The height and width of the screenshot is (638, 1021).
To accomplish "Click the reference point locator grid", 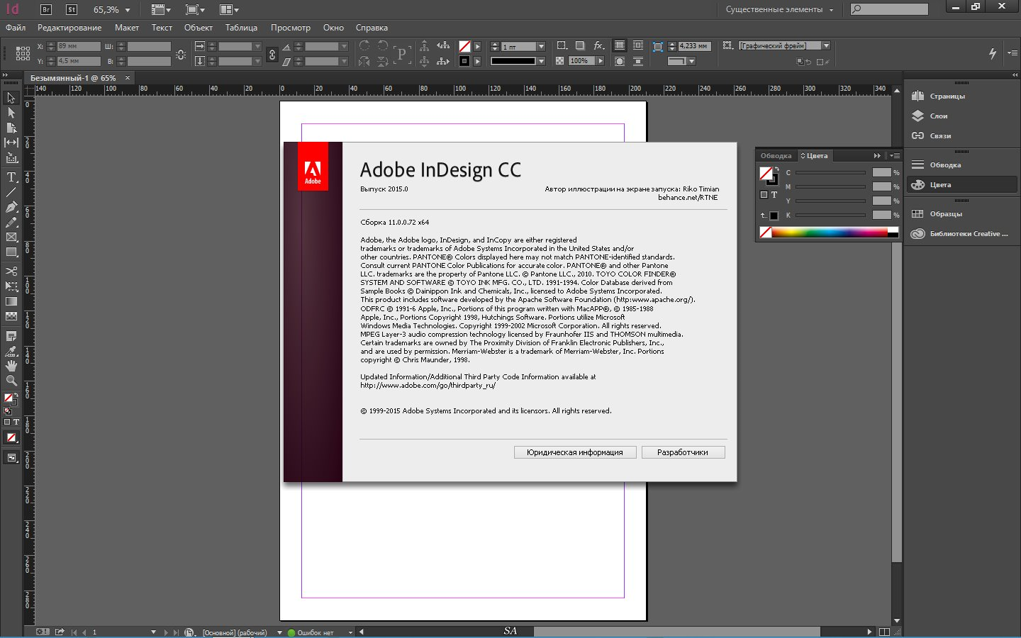I will pyautogui.click(x=23, y=53).
